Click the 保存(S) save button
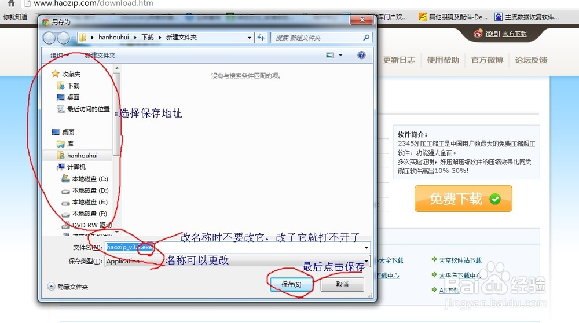The image size is (579, 323). (x=291, y=284)
